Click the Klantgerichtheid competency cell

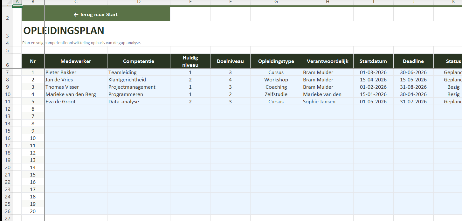click(139, 80)
